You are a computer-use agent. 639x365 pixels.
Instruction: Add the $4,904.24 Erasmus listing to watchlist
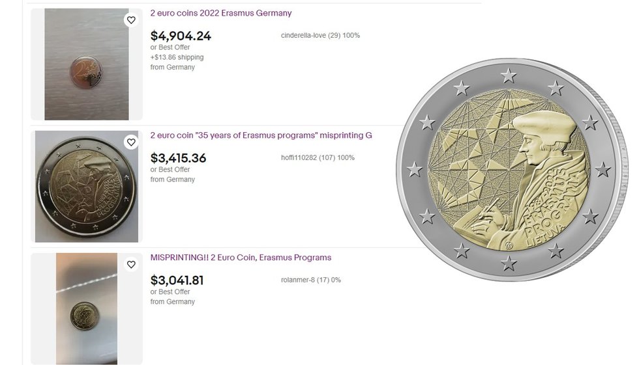131,20
